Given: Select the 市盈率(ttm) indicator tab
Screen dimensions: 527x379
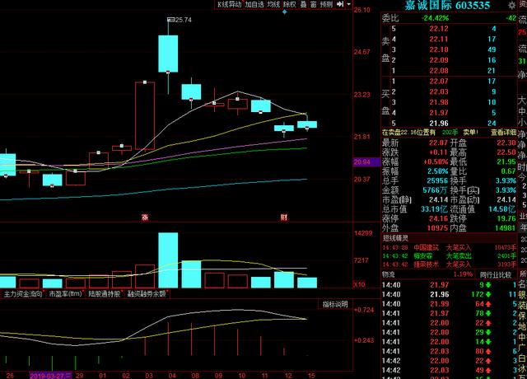Looking at the screenshot, I should 65,294.
